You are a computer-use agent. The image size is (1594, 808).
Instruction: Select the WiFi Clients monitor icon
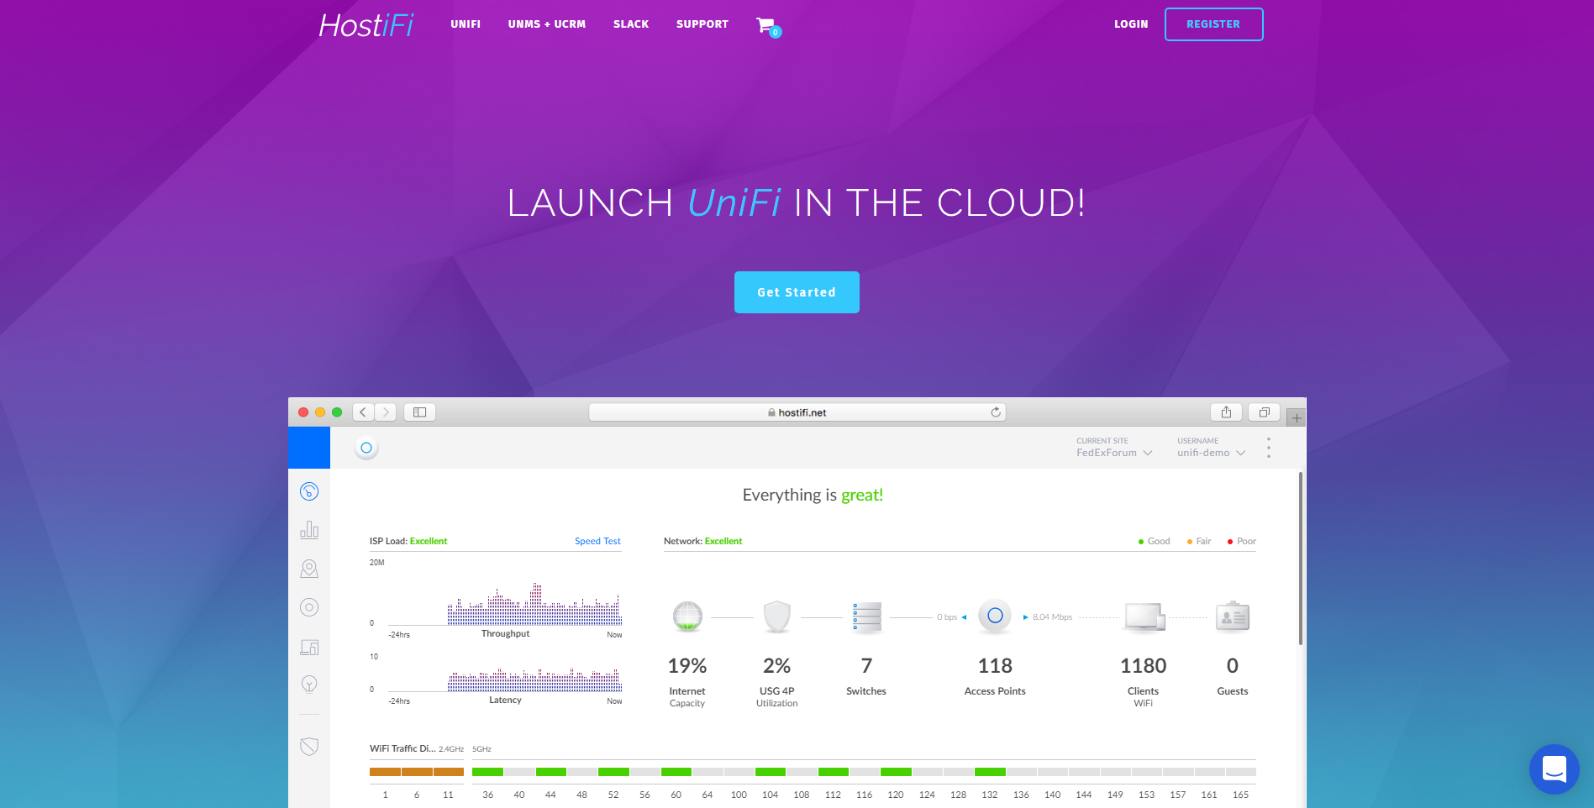pyautogui.click(x=1144, y=616)
